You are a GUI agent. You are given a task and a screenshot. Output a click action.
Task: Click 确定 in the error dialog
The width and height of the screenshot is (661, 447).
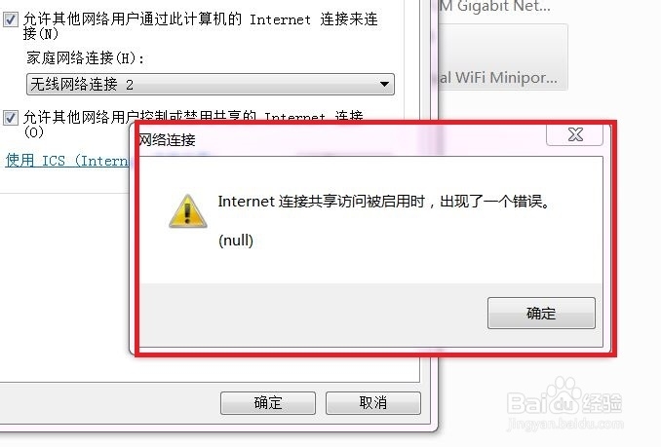pos(541,314)
